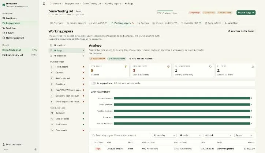The image size is (265, 153).
Task: Click the search by payee input field
Action: 121,136
